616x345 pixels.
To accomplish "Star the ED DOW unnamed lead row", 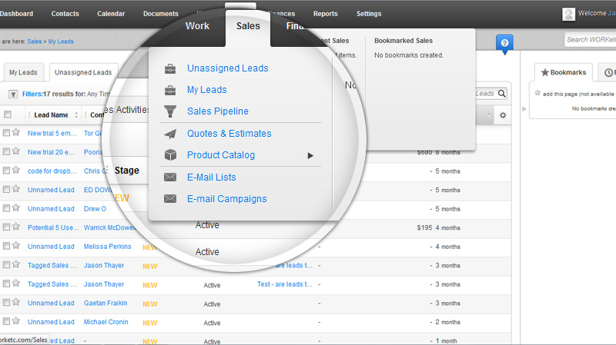I will coord(15,188).
